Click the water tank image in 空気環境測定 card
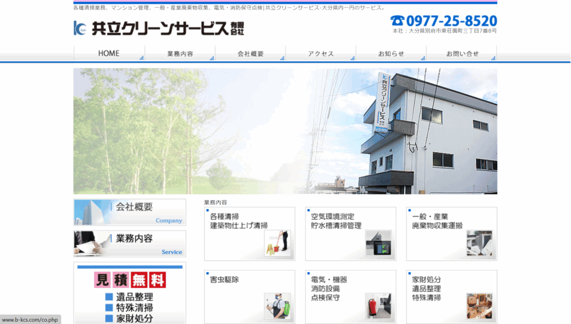This screenshot has height=324, width=571. 378,243
